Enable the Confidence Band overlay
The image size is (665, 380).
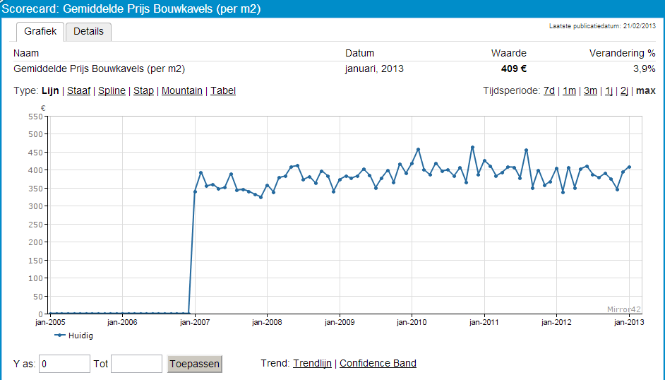pyautogui.click(x=378, y=364)
